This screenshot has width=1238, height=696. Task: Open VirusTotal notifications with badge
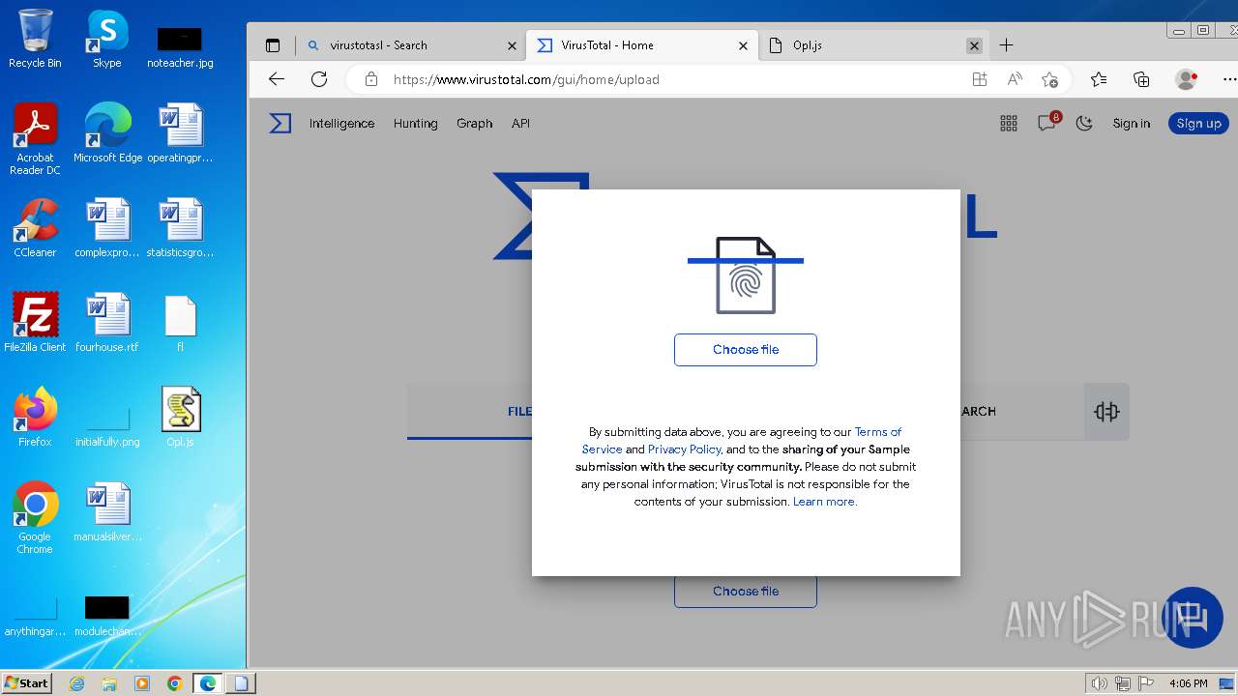1047,122
